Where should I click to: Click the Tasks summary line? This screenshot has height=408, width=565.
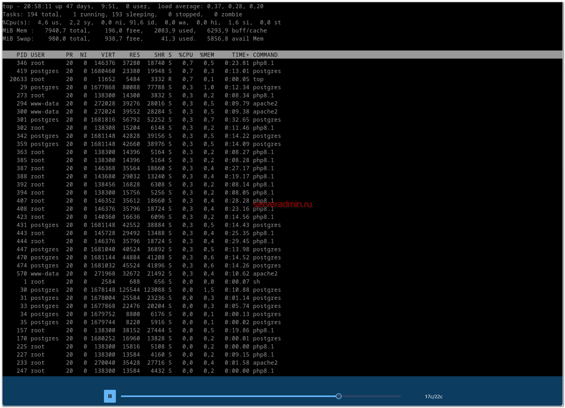tap(122, 14)
